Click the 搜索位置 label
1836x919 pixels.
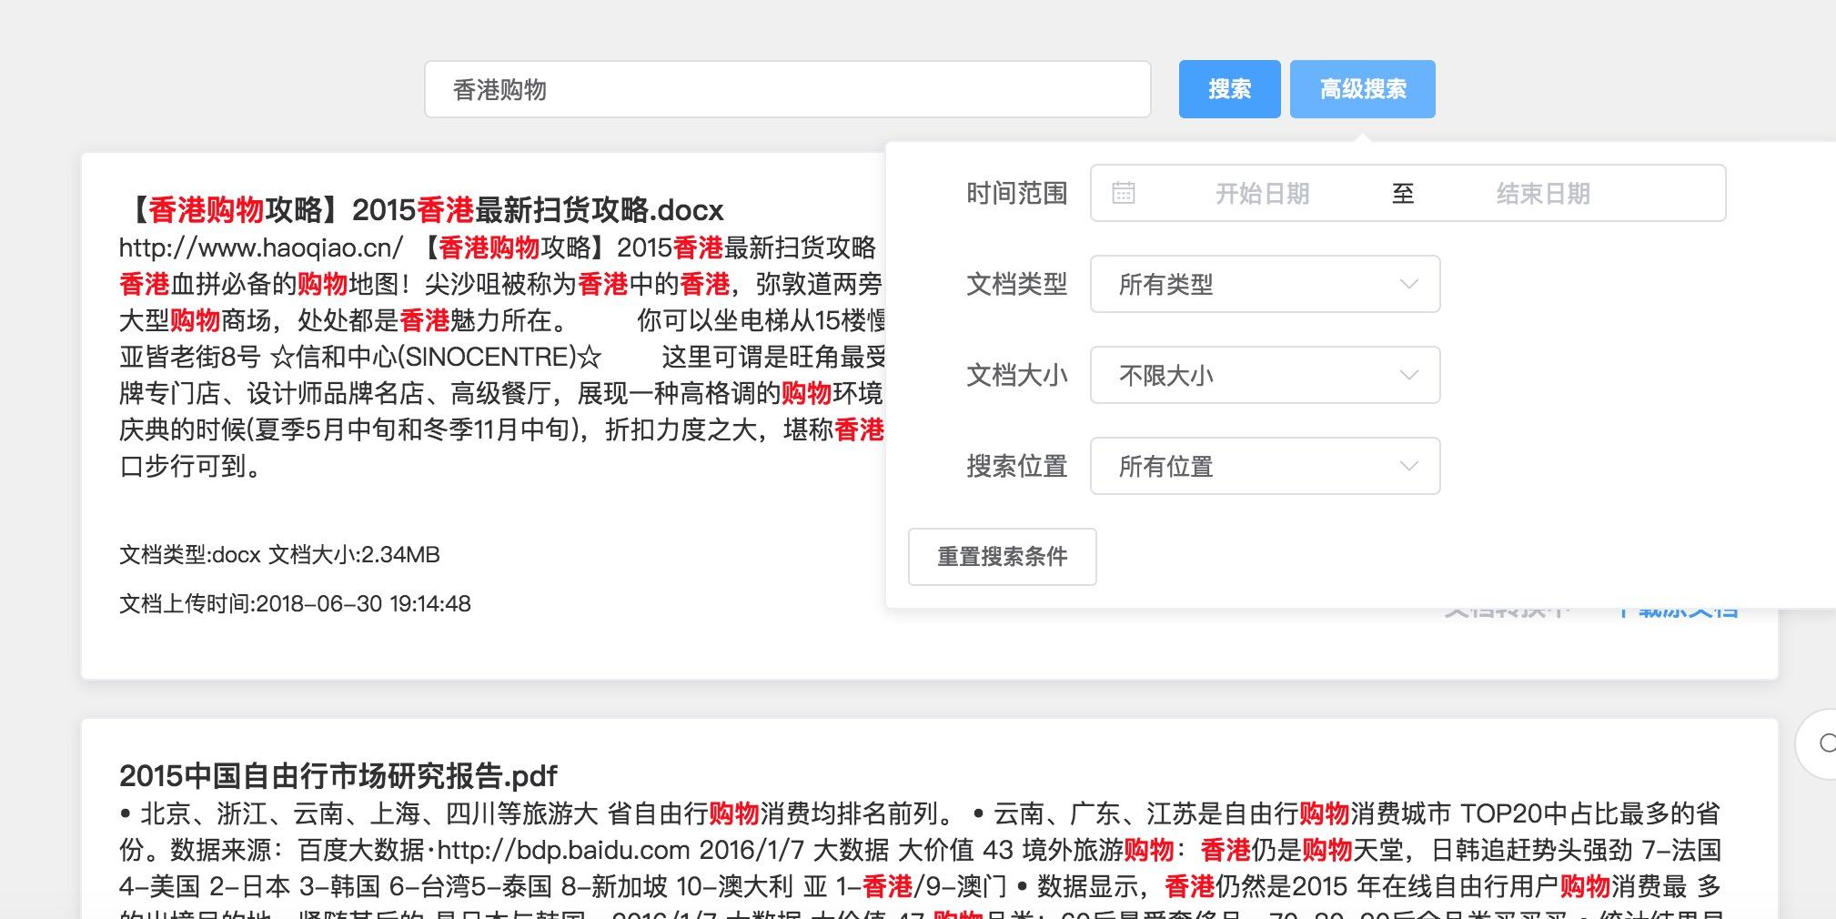pyautogui.click(x=1016, y=466)
